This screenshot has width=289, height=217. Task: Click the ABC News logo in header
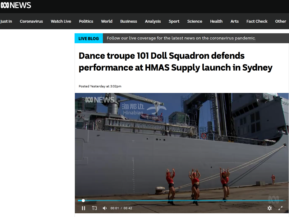coord(16,5)
